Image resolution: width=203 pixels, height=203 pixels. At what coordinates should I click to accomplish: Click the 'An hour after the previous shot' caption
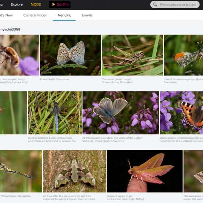(69, 198)
